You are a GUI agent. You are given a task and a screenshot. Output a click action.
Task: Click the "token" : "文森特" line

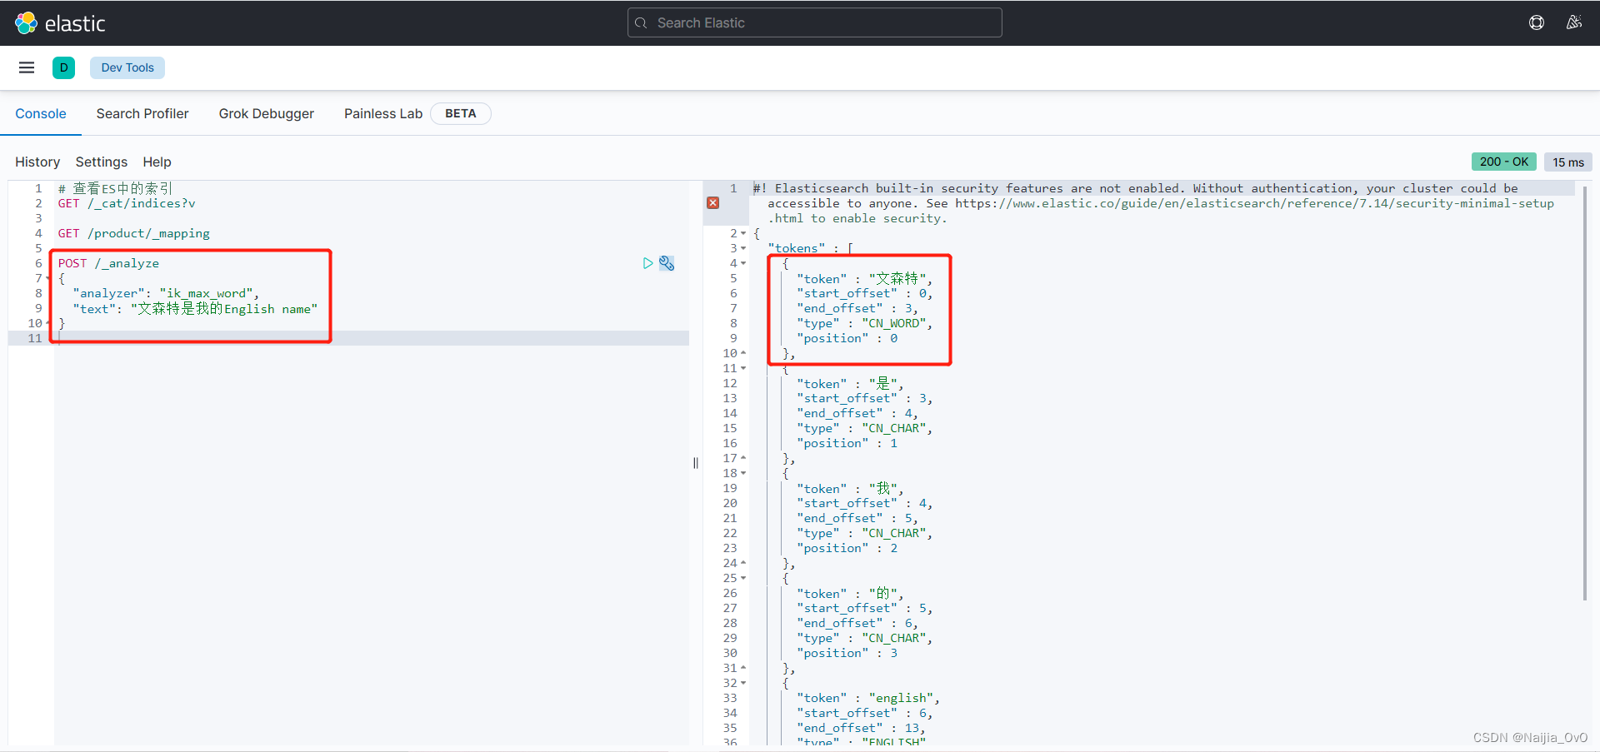(865, 278)
